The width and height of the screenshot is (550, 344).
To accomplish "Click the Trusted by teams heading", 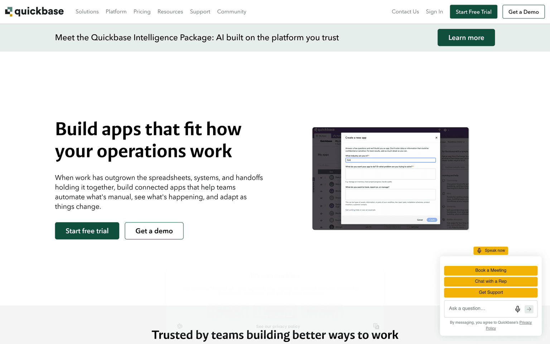I will pos(275,335).
